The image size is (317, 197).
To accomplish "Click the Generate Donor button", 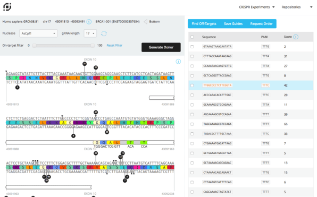I will [x=161, y=47].
